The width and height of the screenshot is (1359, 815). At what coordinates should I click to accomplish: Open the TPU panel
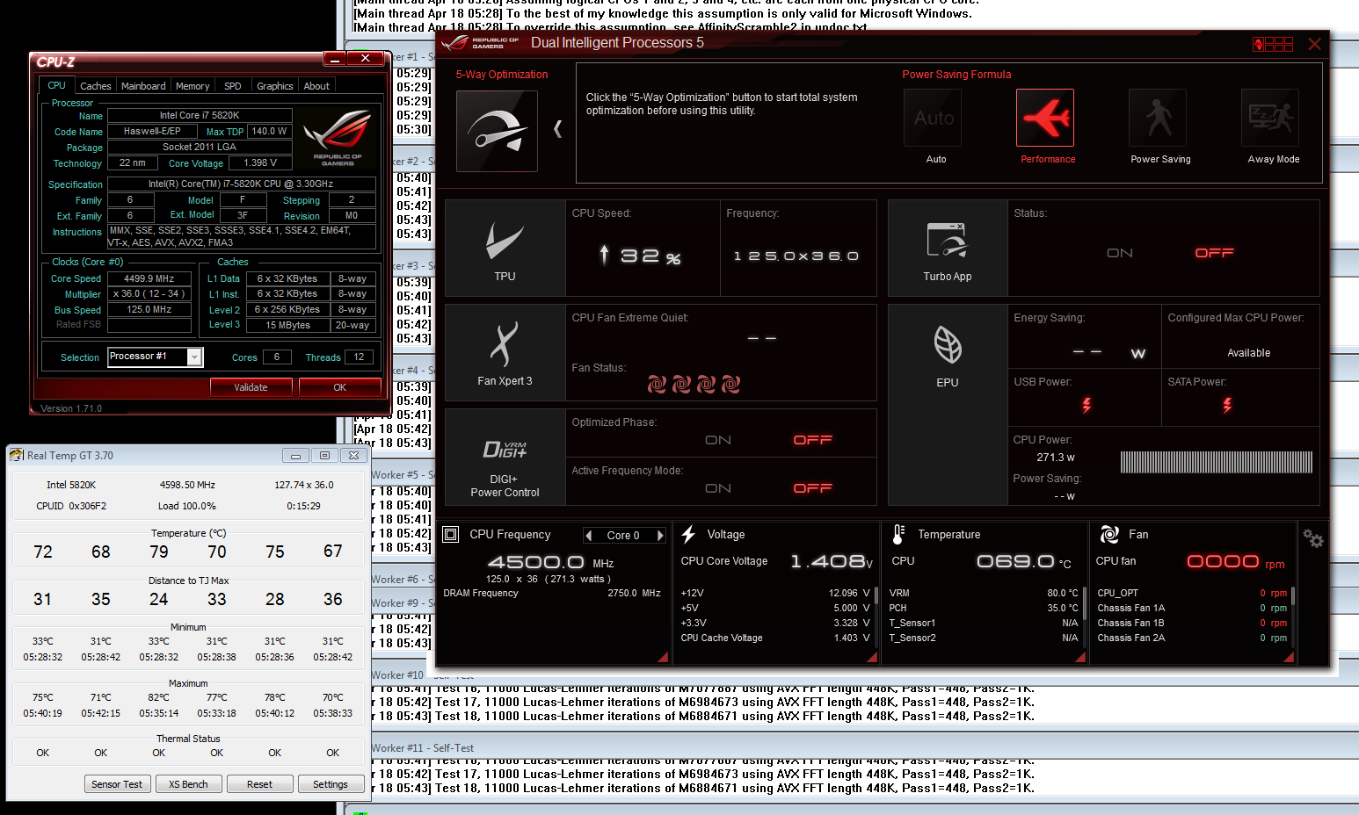(505, 248)
